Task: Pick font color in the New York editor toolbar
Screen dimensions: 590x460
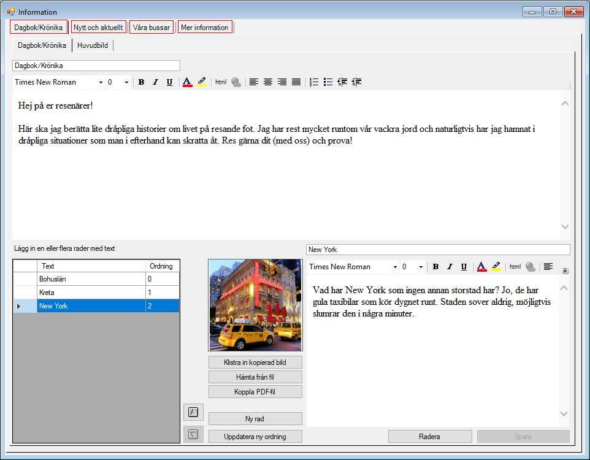Action: pos(481,267)
